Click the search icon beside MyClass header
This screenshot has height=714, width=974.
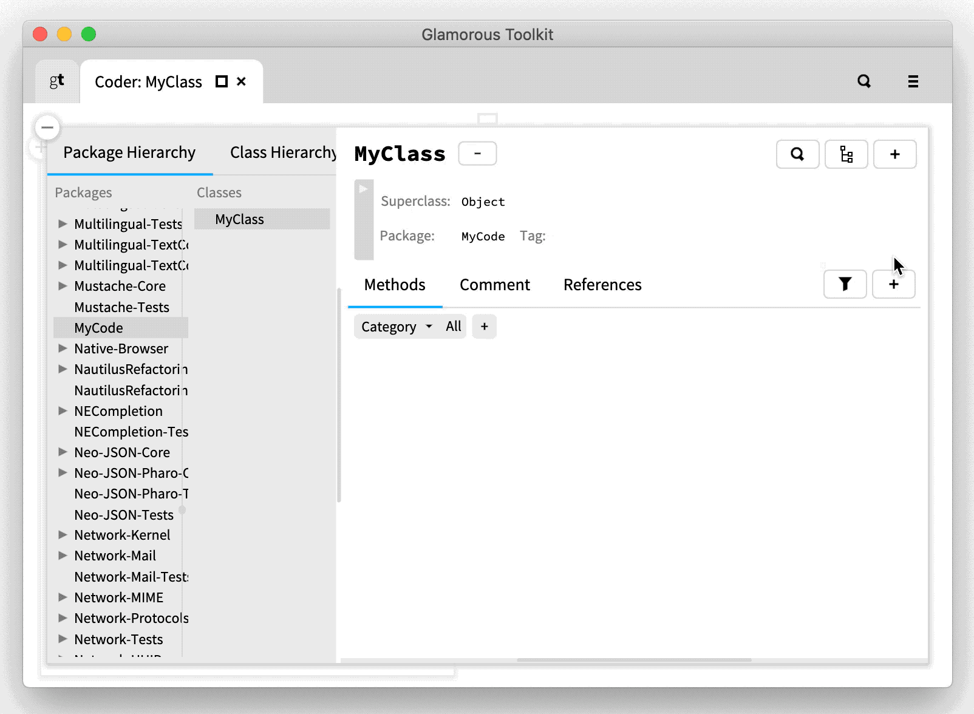click(797, 154)
